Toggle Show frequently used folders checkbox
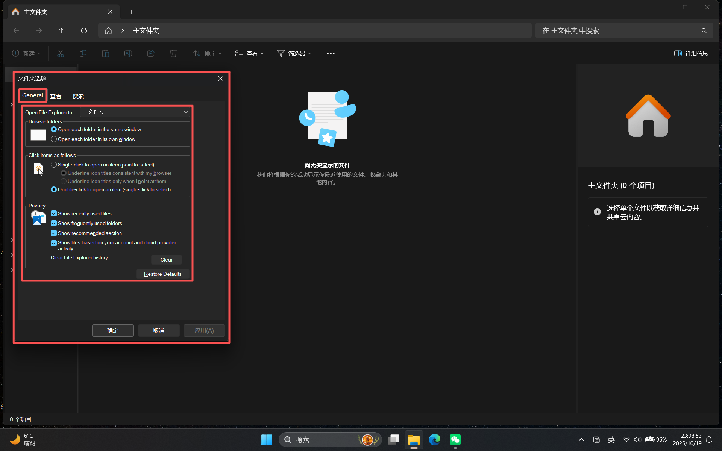The image size is (722, 451). pos(54,223)
